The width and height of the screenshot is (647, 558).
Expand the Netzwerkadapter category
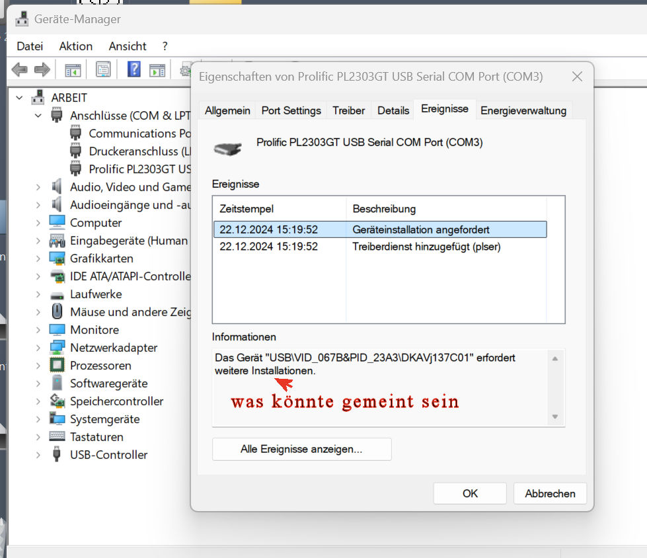[38, 347]
